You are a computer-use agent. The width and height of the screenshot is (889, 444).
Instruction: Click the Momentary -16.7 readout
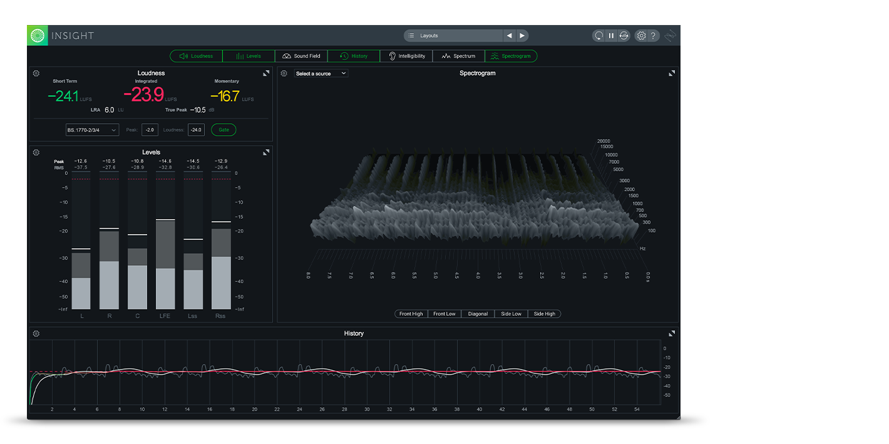pyautogui.click(x=232, y=96)
